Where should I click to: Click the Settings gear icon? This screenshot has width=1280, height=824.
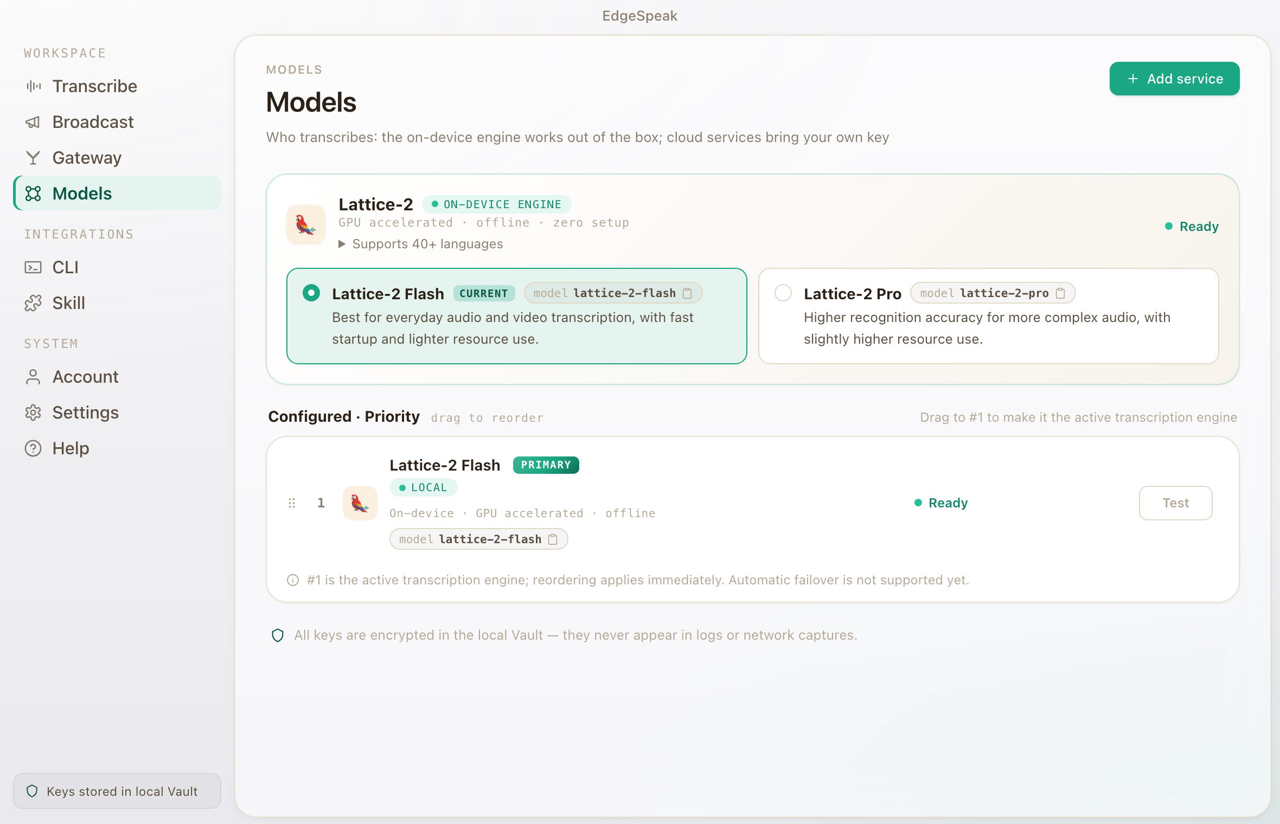pos(34,413)
